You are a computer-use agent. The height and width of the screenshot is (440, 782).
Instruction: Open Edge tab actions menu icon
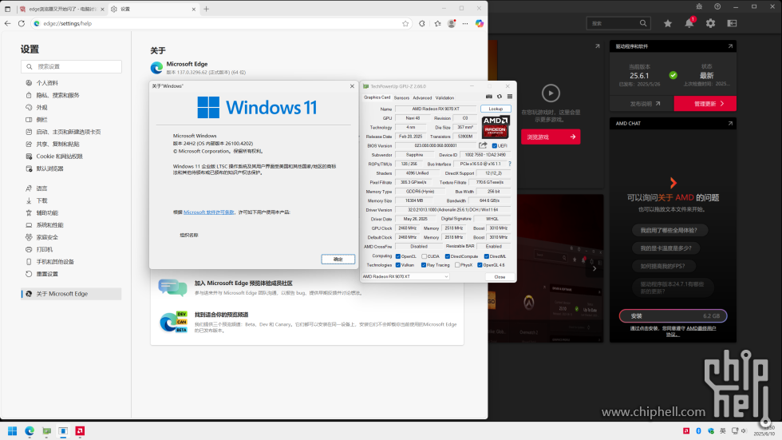pyautogui.click(x=7, y=9)
